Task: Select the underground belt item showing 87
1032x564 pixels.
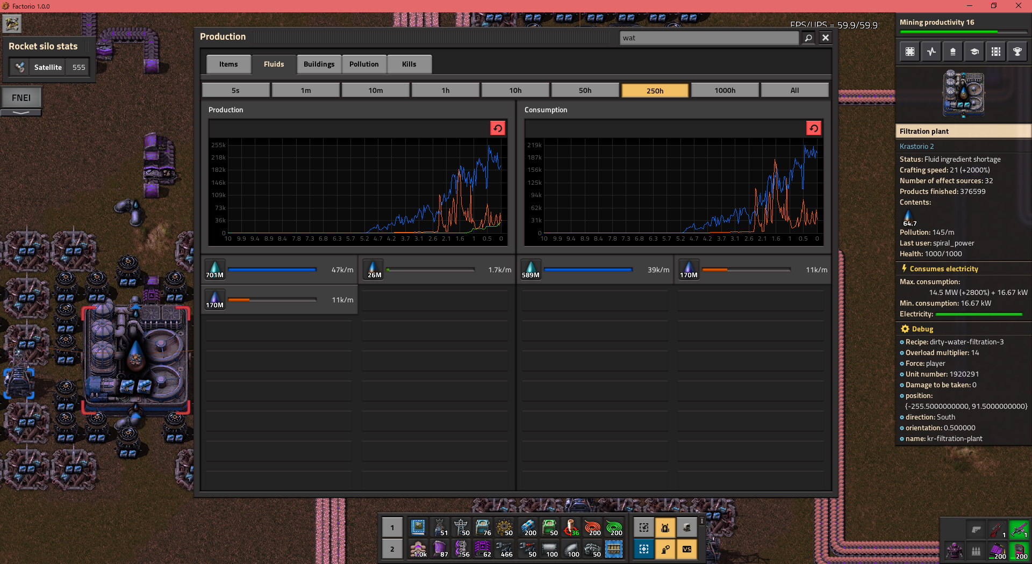Action: (x=439, y=549)
